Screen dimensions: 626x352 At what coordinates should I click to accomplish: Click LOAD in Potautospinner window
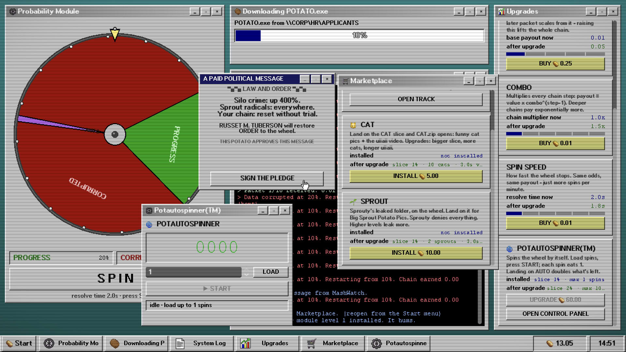(x=271, y=272)
